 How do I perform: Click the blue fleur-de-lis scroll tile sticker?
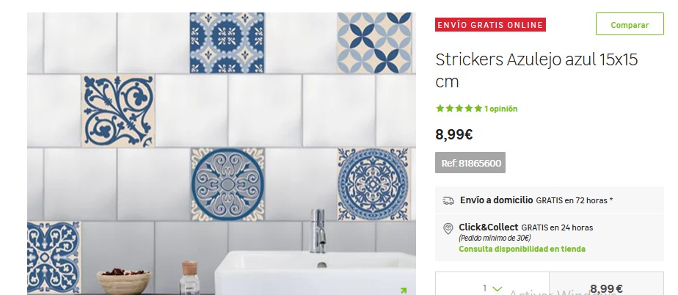(x=118, y=111)
